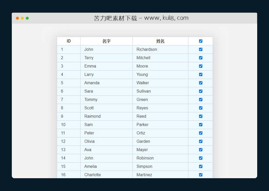Disable the checkbox on Olivia Garden's row

pos(200,141)
